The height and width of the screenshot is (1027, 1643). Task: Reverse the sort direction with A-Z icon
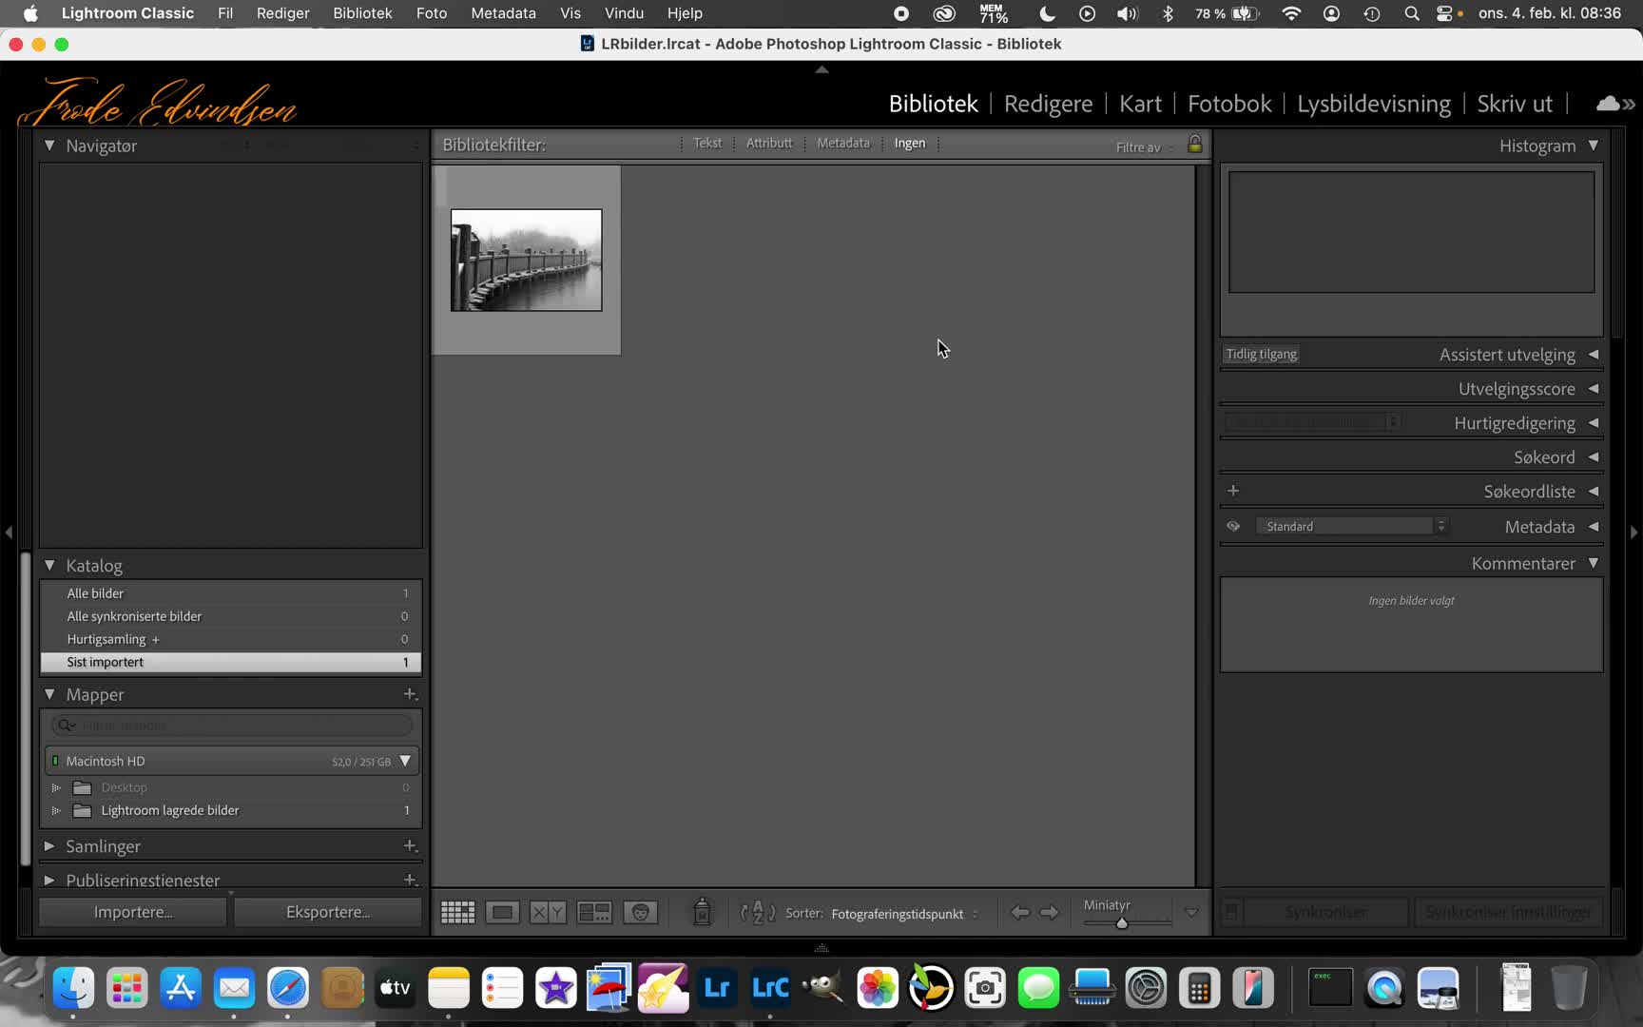[x=758, y=913]
